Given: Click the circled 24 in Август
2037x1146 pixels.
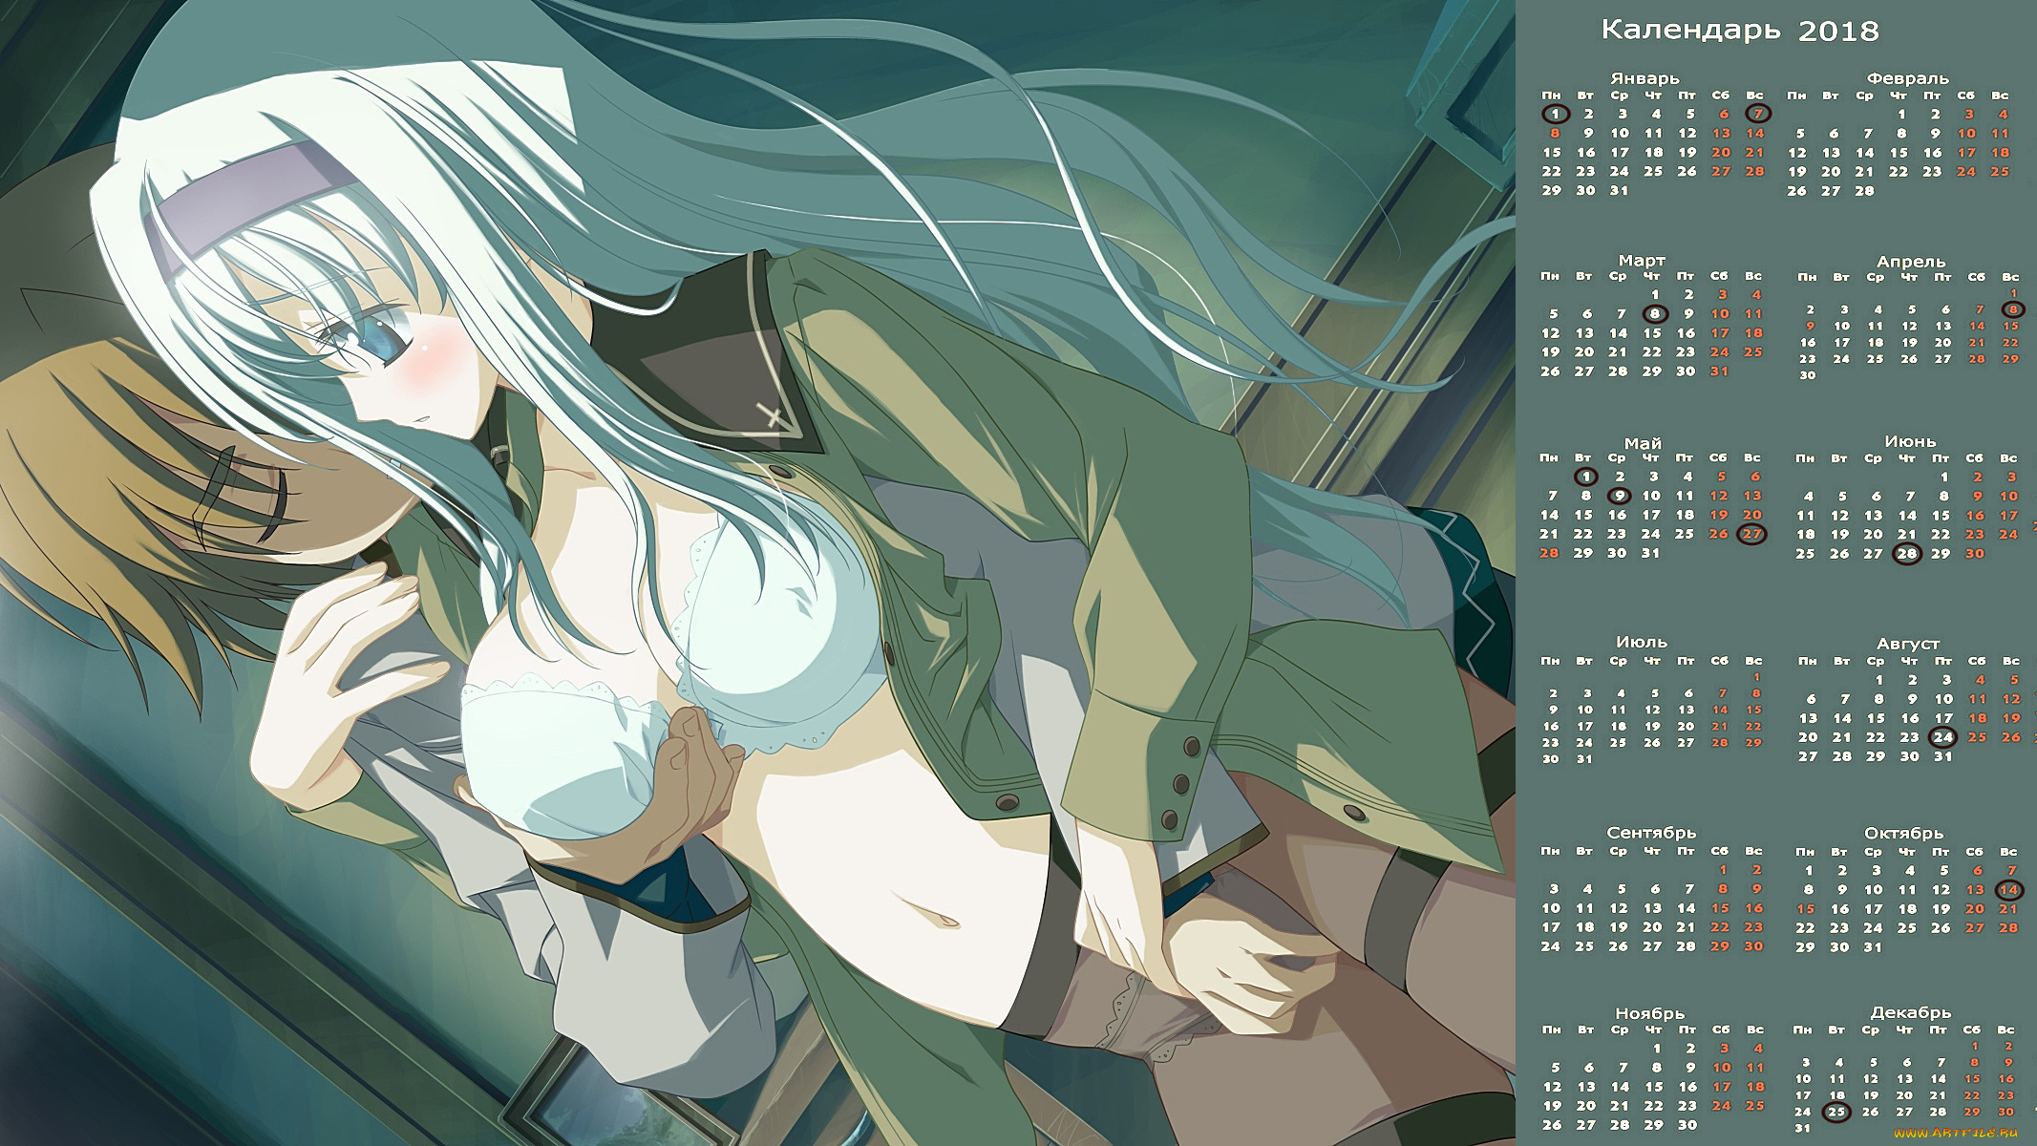Looking at the screenshot, I should click(x=1942, y=737).
